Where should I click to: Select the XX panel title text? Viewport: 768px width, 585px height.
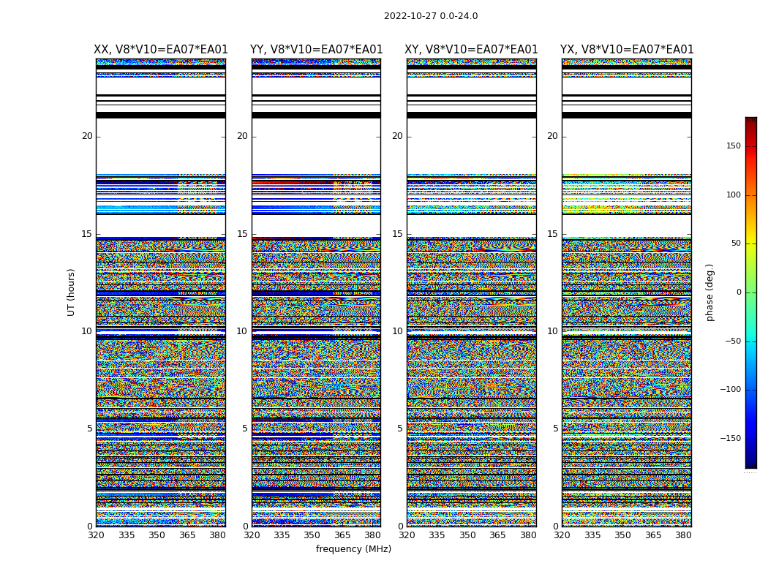(x=161, y=50)
